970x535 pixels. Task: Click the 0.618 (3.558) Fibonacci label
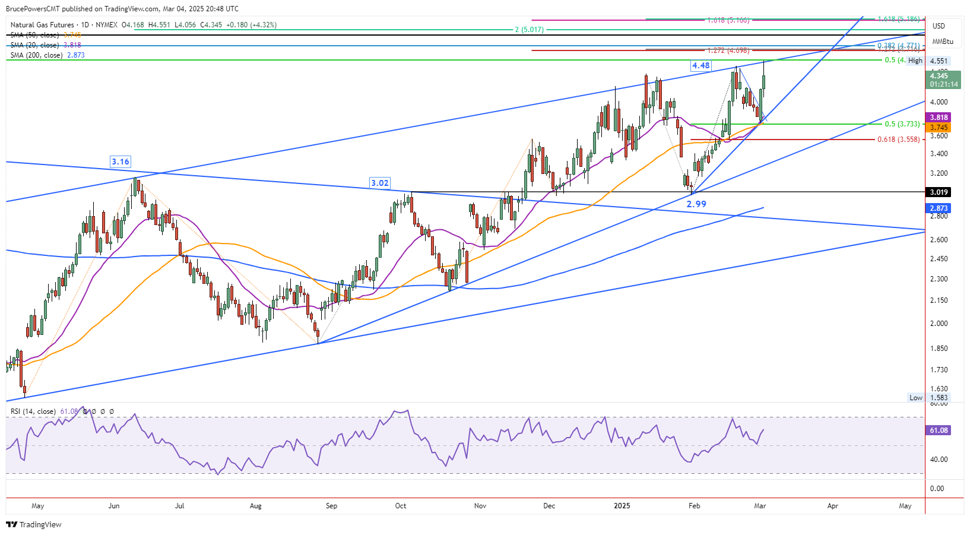coord(899,140)
